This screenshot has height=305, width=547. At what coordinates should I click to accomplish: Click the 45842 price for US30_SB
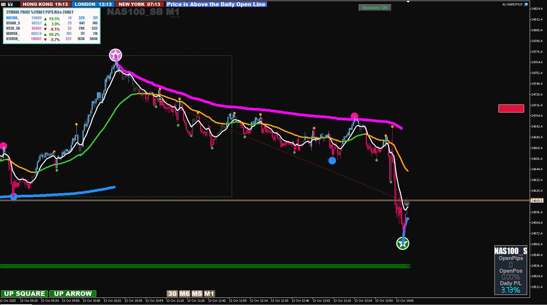(37, 28)
